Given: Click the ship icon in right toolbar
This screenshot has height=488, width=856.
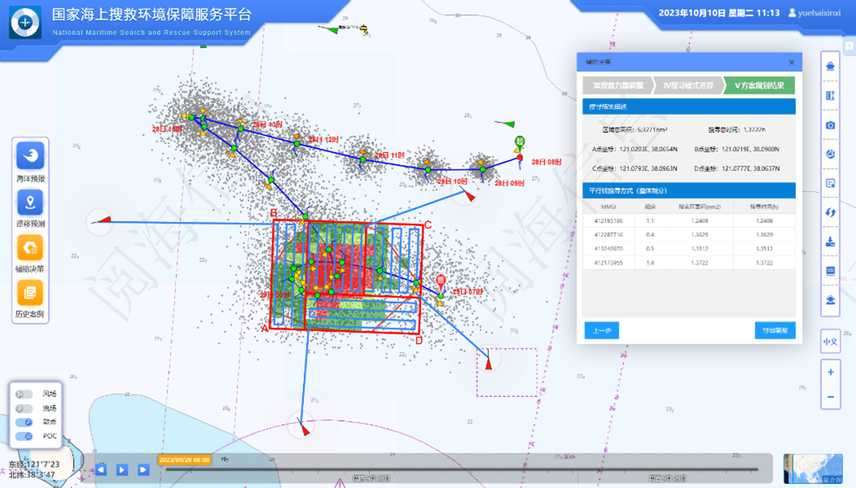Looking at the screenshot, I should 830,66.
